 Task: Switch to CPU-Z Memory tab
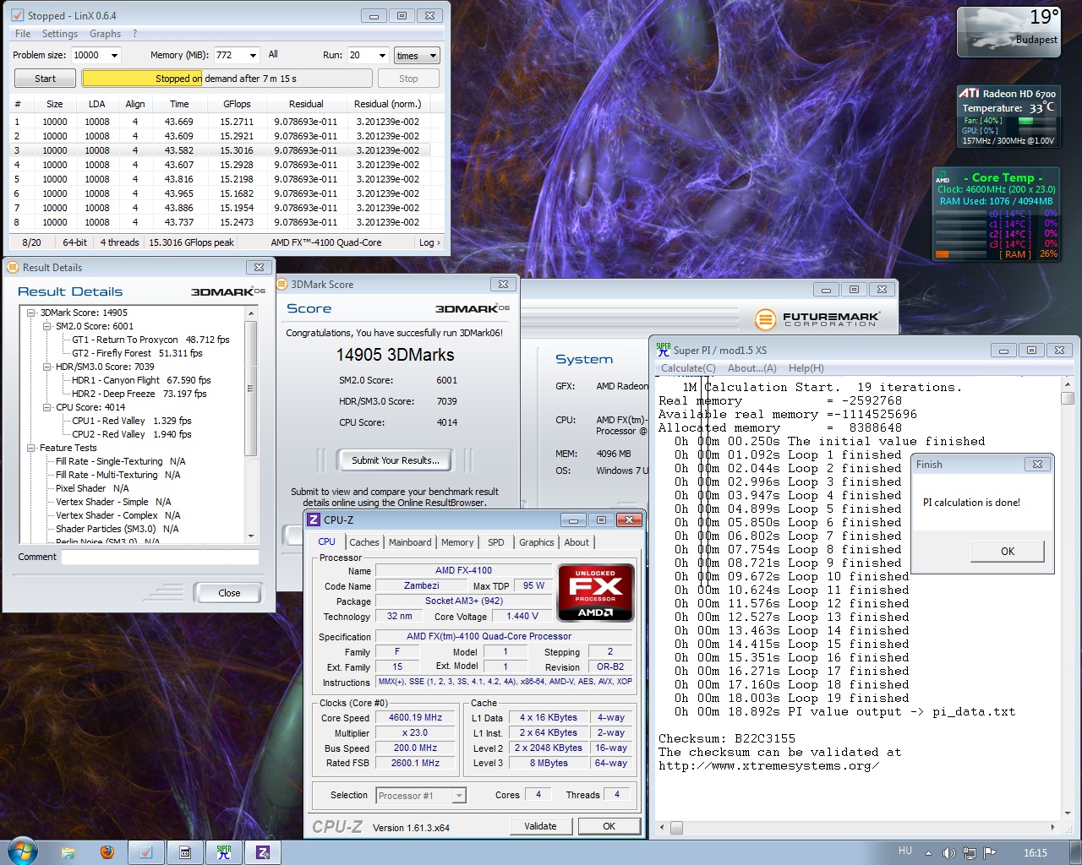tap(457, 542)
